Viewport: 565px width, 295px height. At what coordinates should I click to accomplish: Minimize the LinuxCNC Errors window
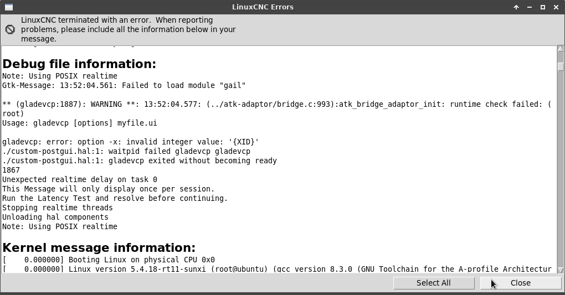(x=530, y=7)
